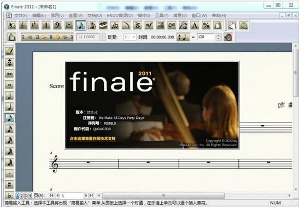Increase tempo using stepper up arrow
Viewport: 299px width, 207px height.
pos(219,35)
